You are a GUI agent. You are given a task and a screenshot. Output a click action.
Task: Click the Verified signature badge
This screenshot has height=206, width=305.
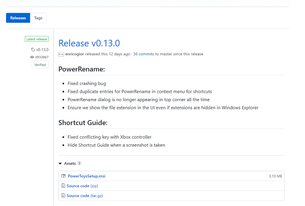coord(40,65)
